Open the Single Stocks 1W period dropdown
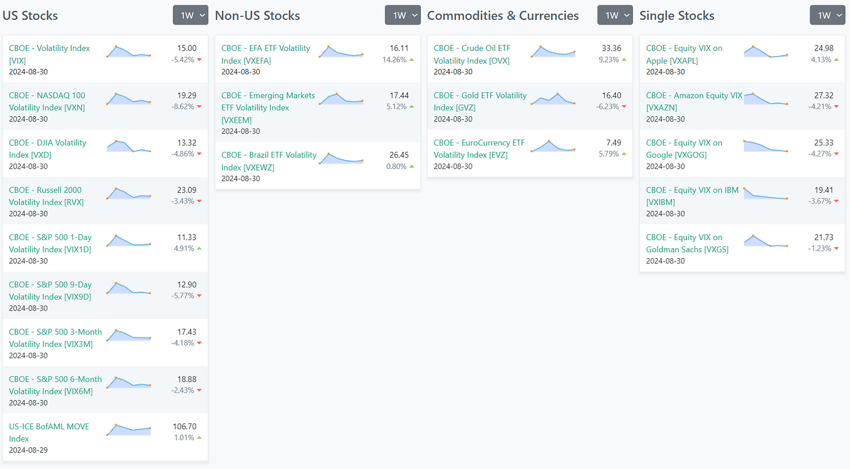The height and width of the screenshot is (469, 850). click(x=828, y=15)
